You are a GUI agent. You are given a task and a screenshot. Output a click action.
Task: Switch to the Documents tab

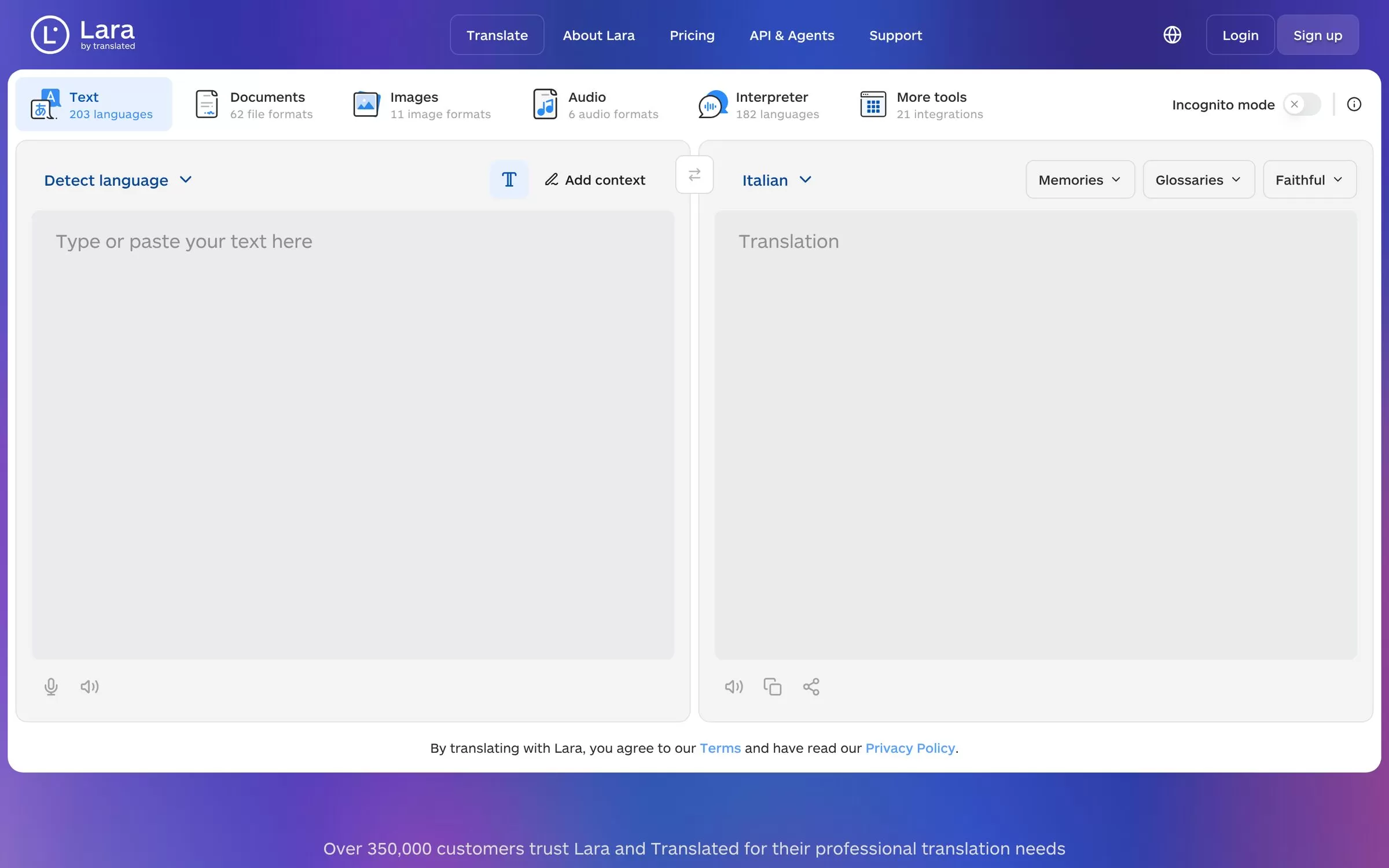(253, 104)
